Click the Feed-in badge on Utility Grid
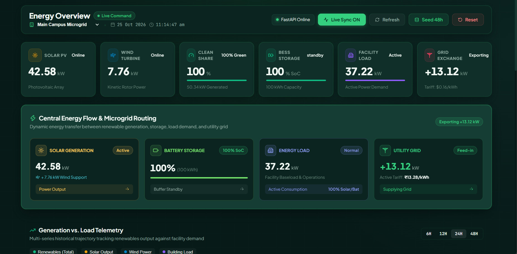The width and height of the screenshot is (517, 254). point(465,150)
